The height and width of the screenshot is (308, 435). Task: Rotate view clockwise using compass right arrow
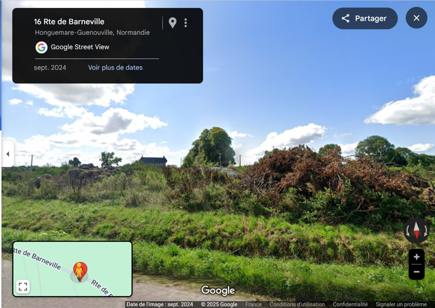tap(425, 231)
